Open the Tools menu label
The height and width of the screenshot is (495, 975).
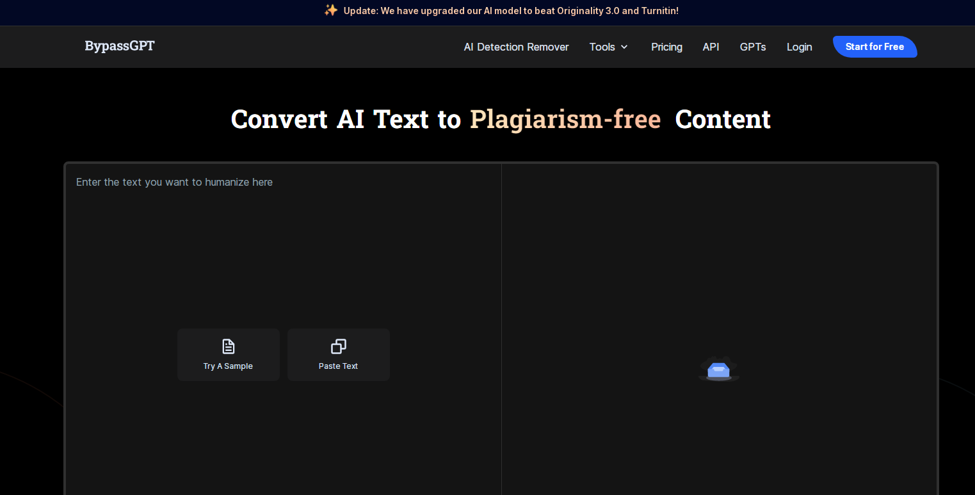(602, 47)
